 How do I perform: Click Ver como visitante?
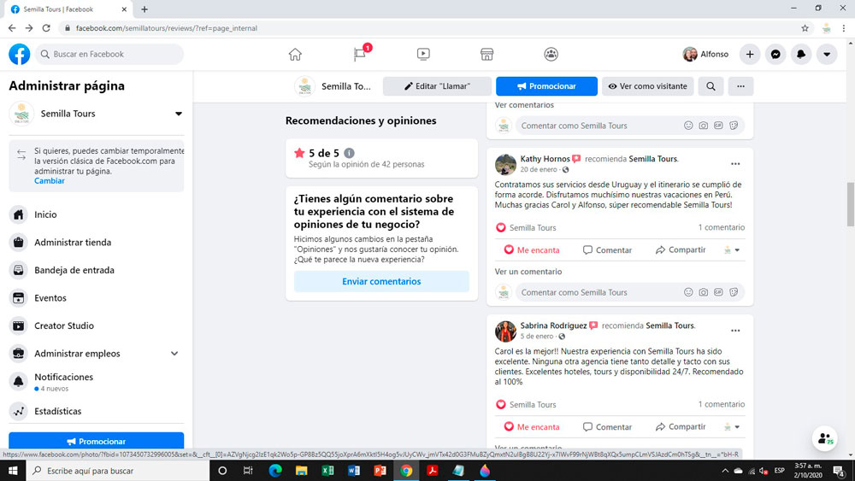pos(648,86)
